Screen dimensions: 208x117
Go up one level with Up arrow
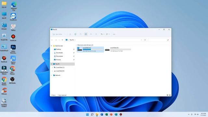pyautogui.click(x=62, y=40)
